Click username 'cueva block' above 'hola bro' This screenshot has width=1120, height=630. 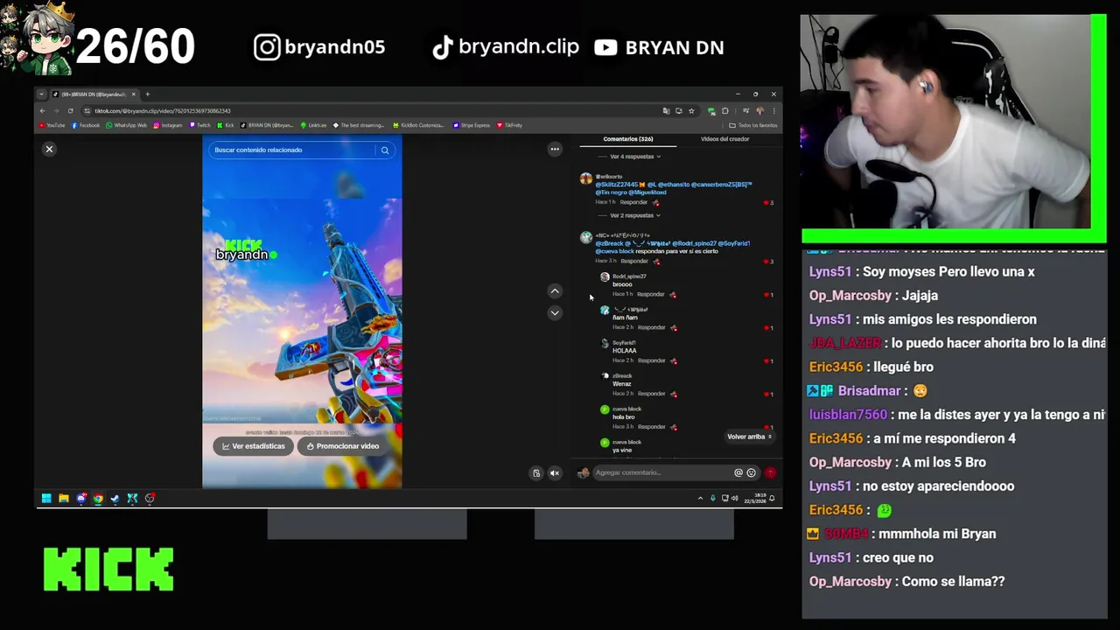626,409
